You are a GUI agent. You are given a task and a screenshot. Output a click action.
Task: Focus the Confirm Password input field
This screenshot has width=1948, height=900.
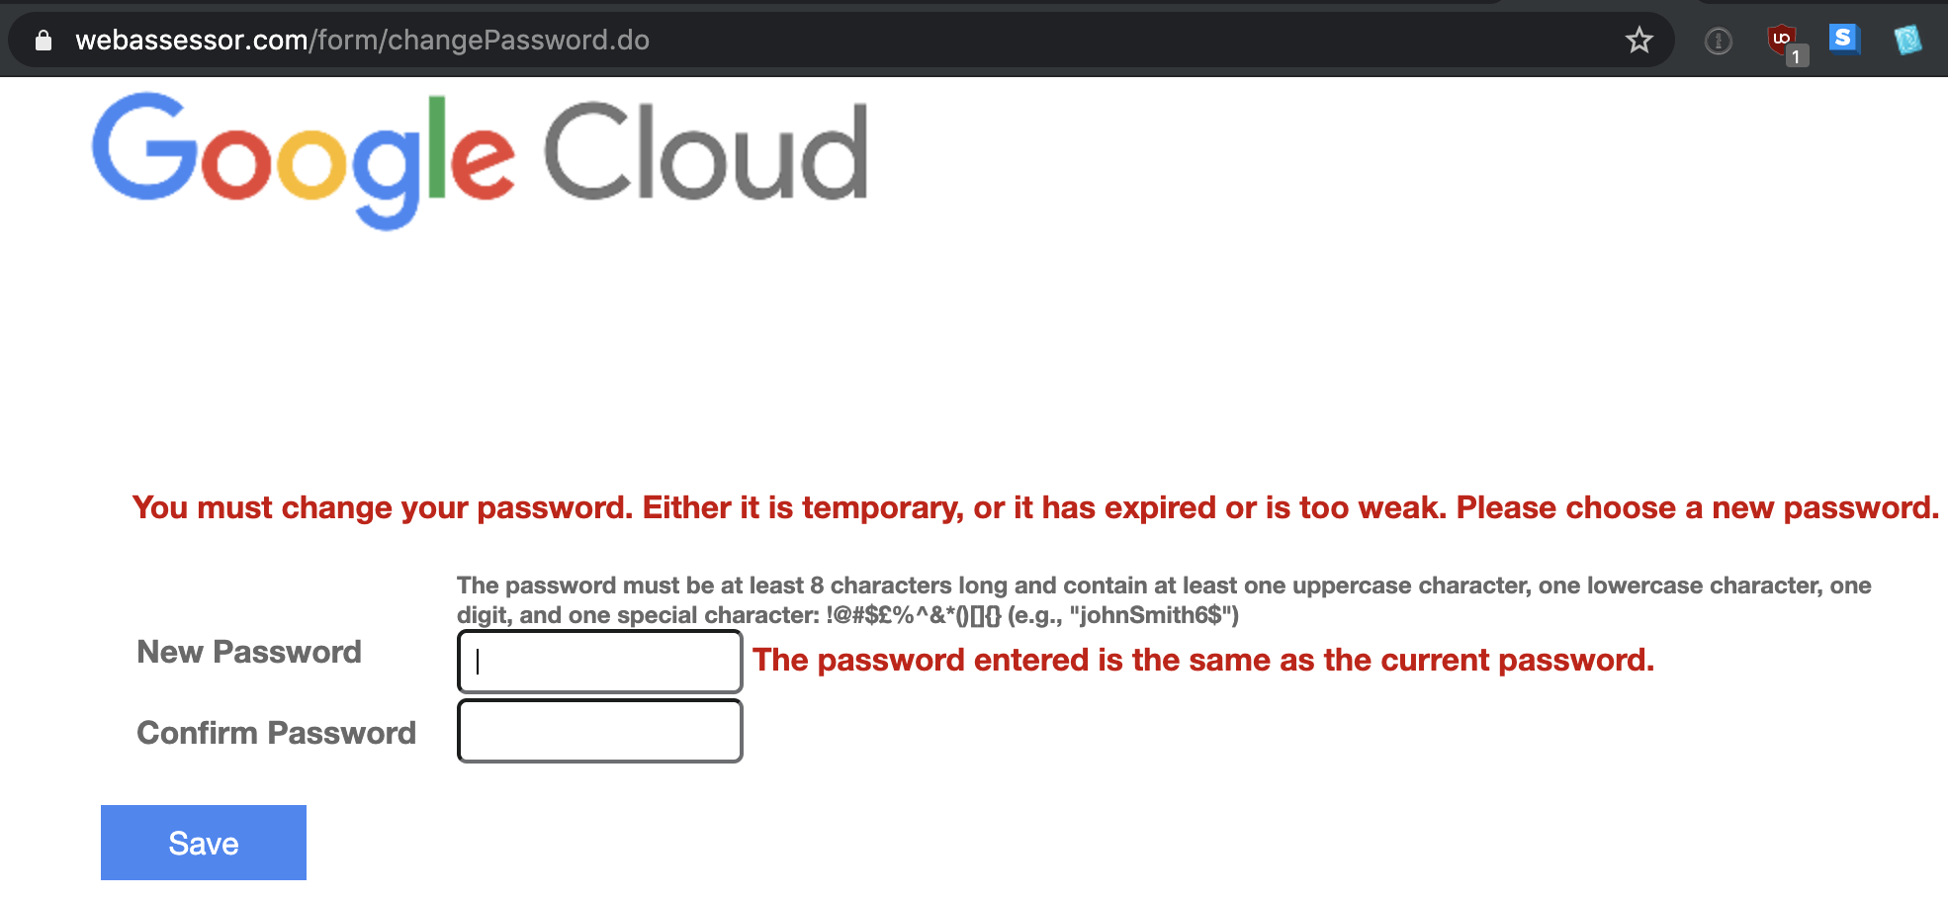(599, 731)
